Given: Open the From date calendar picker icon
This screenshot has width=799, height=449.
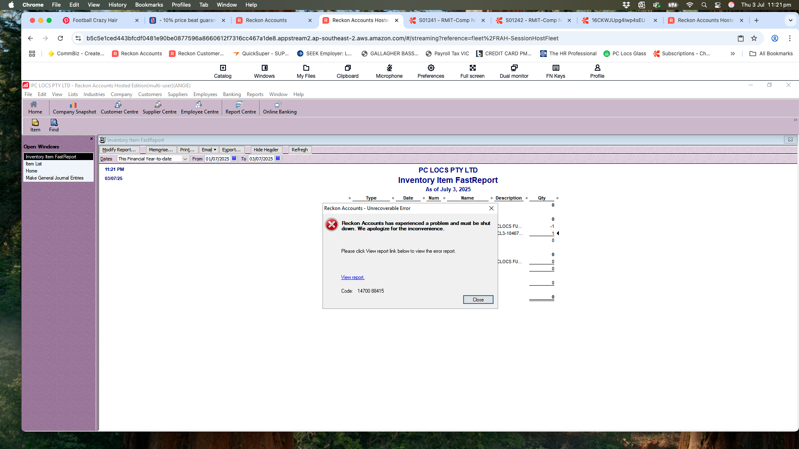Looking at the screenshot, I should [x=234, y=158].
